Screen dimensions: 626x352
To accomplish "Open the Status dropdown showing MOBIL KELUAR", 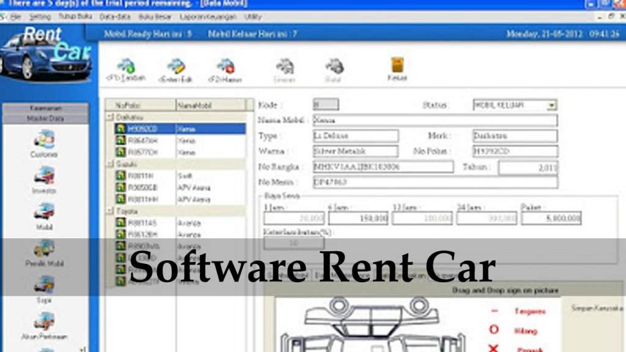I will (551, 105).
